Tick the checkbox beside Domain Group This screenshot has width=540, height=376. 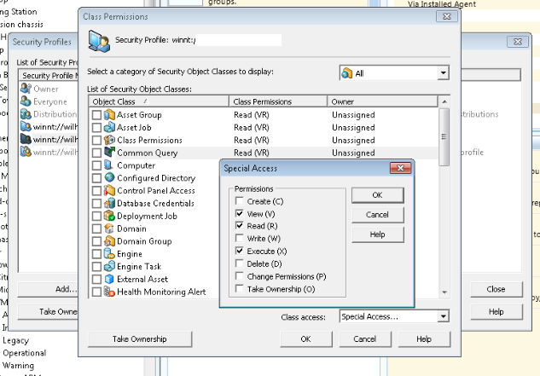[x=96, y=242]
